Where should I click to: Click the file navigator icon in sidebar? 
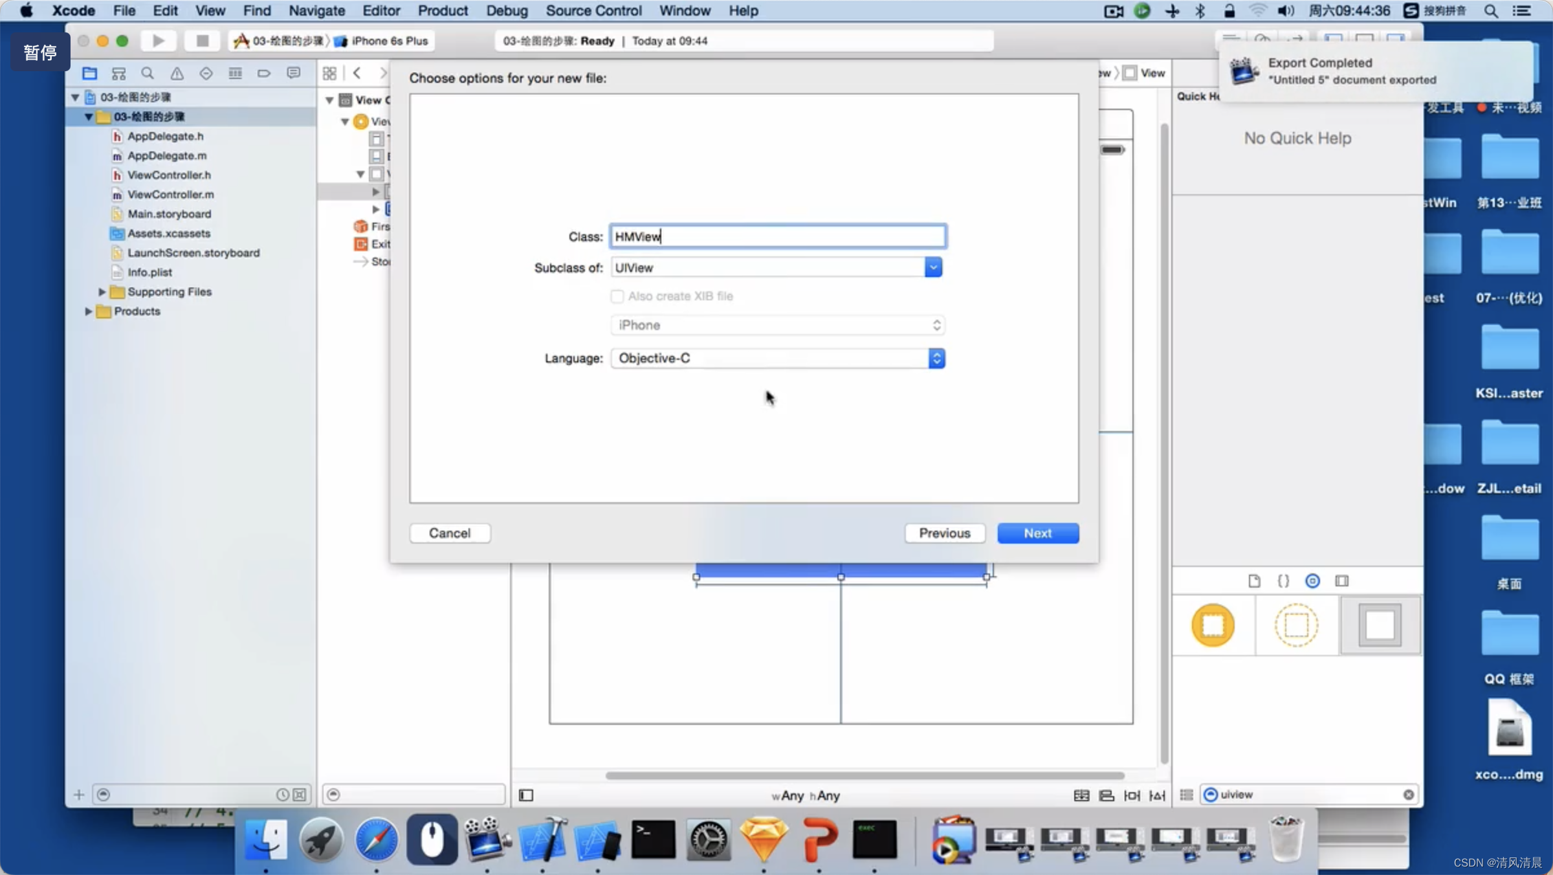89,72
